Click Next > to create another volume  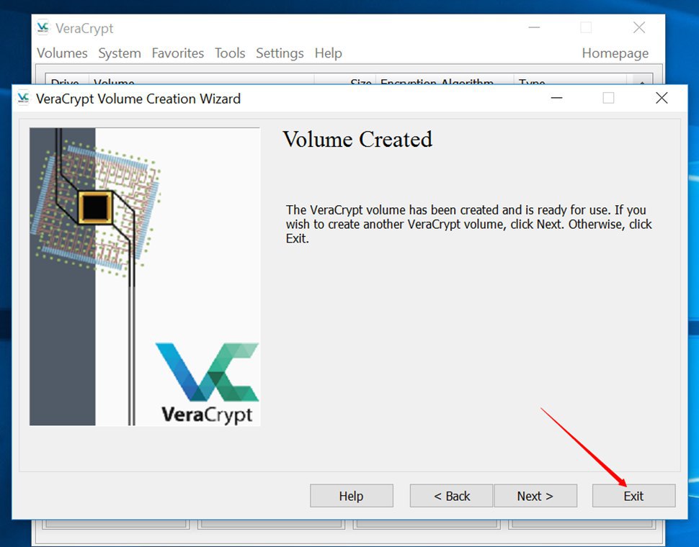point(535,496)
